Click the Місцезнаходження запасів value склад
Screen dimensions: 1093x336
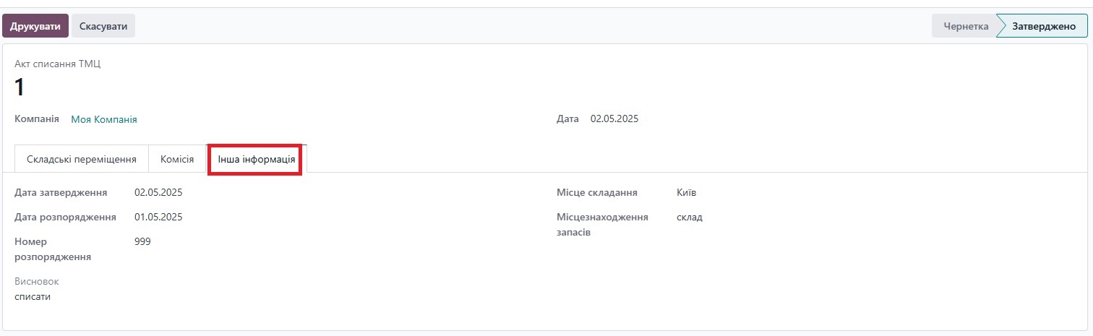coord(690,217)
